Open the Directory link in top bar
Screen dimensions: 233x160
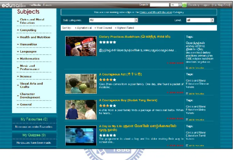193,5
